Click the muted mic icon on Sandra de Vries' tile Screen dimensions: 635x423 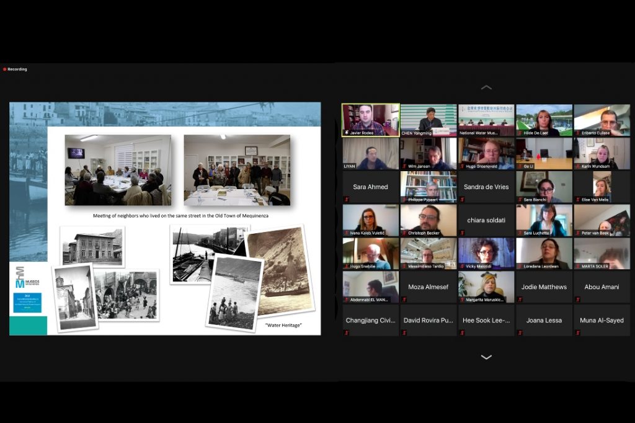[462, 199]
